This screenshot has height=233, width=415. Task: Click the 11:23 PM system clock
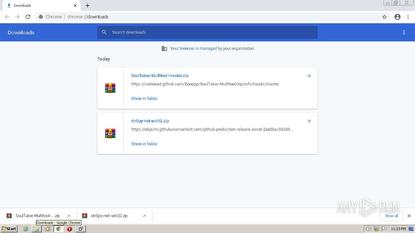pos(398,229)
